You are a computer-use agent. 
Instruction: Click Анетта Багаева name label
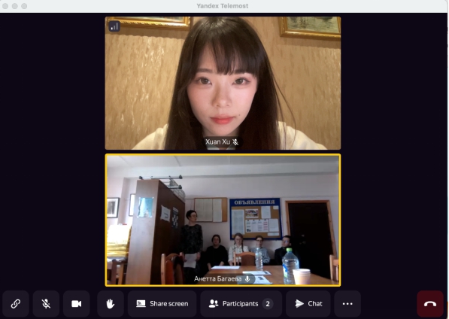217,279
